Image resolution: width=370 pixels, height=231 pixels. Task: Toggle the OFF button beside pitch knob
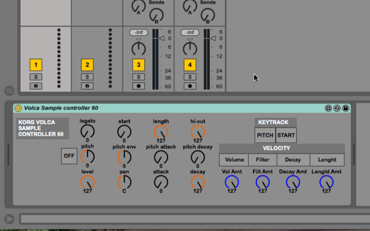pyautogui.click(x=69, y=156)
